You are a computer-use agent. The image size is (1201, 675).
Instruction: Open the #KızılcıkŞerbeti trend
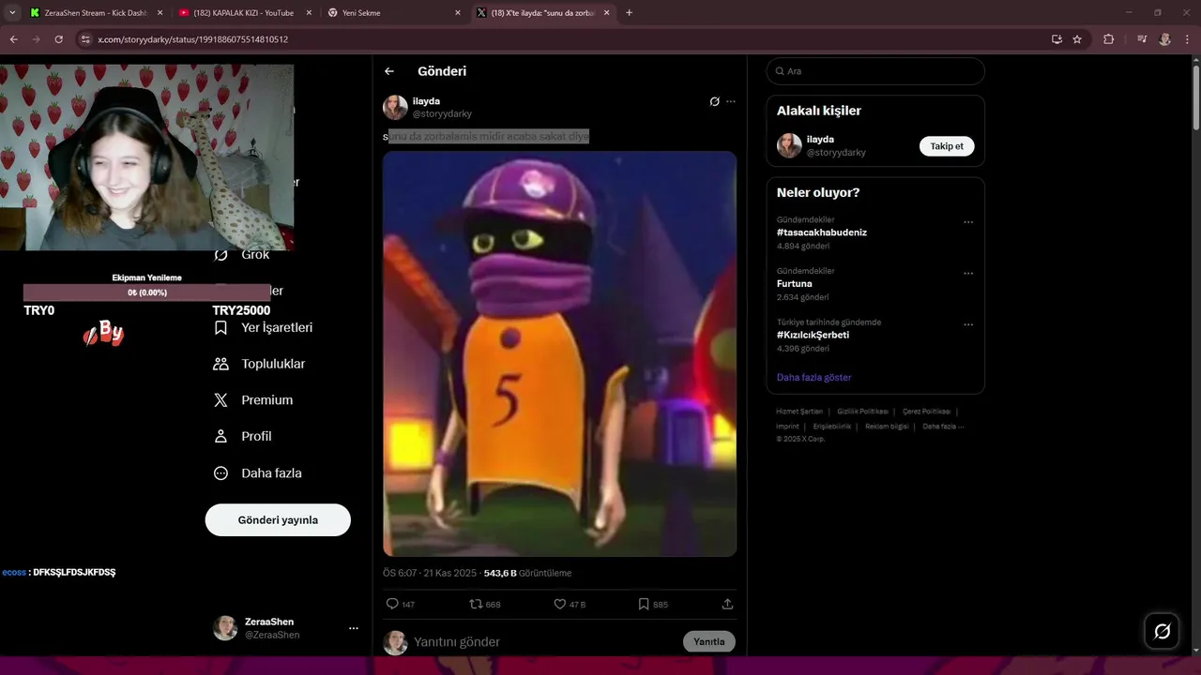coord(813,335)
